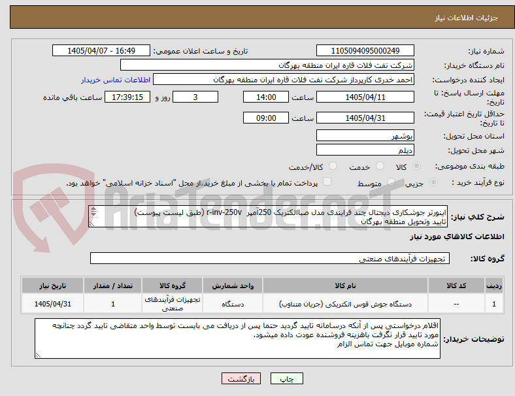
Task: Click the نام کالا column header
Action: point(345,286)
